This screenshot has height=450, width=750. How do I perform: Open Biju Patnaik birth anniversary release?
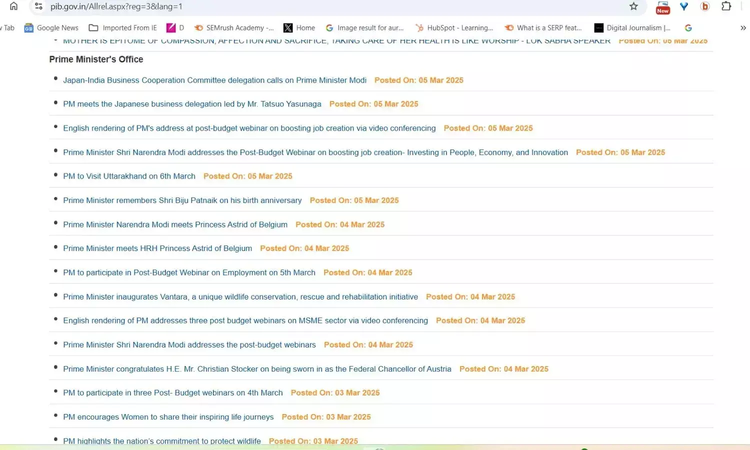(x=182, y=200)
